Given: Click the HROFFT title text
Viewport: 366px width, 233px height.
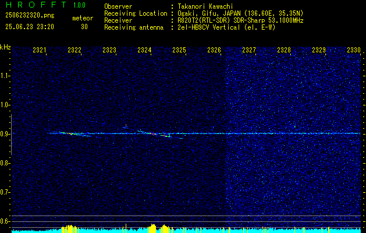Looking at the screenshot, I should click(36, 5).
